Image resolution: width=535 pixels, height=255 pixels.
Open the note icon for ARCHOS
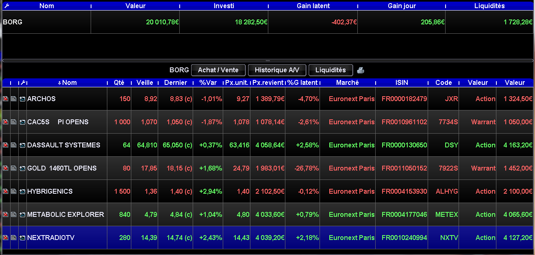point(14,99)
